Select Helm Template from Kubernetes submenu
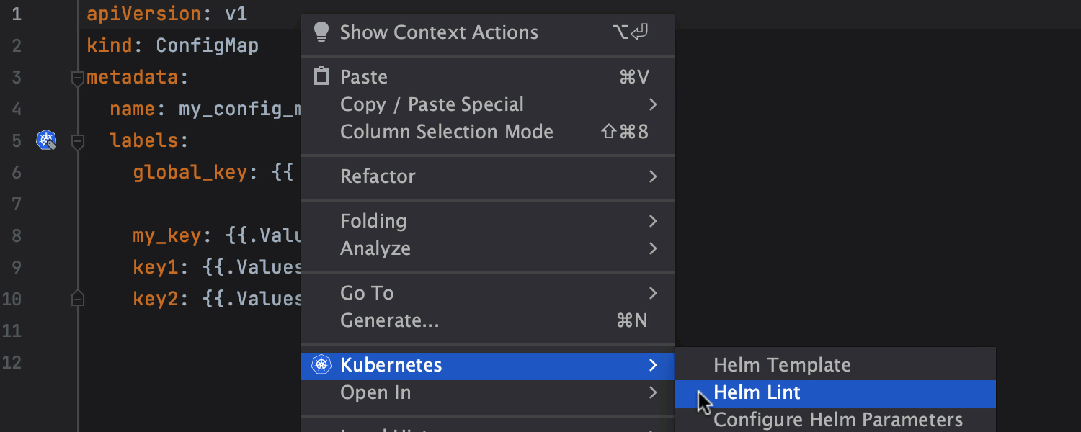 (782, 365)
